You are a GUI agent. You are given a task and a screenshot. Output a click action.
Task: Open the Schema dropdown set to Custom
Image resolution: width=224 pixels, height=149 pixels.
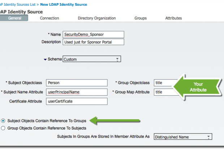click(x=92, y=59)
